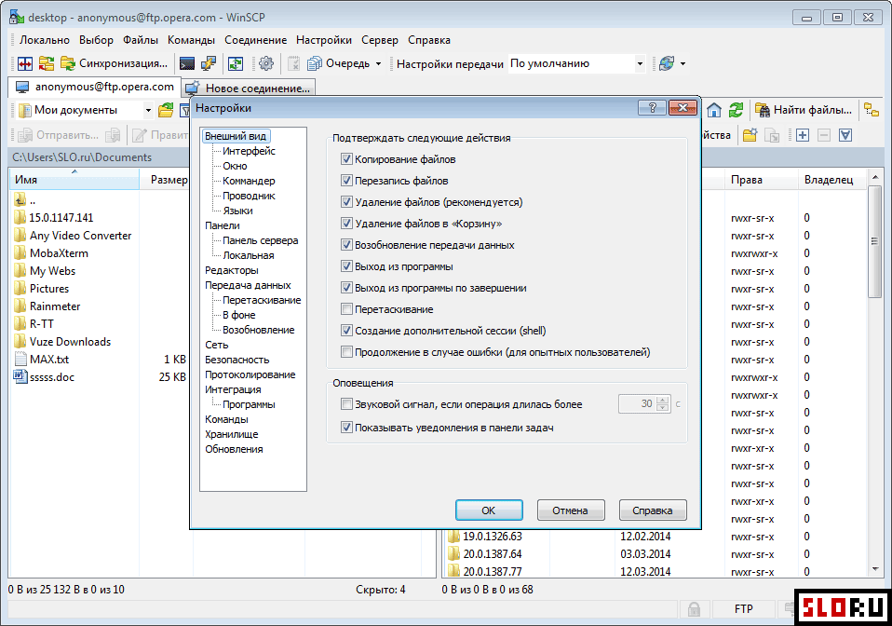
Task: Toggle Перезапись файлов checkbox
Action: point(346,181)
